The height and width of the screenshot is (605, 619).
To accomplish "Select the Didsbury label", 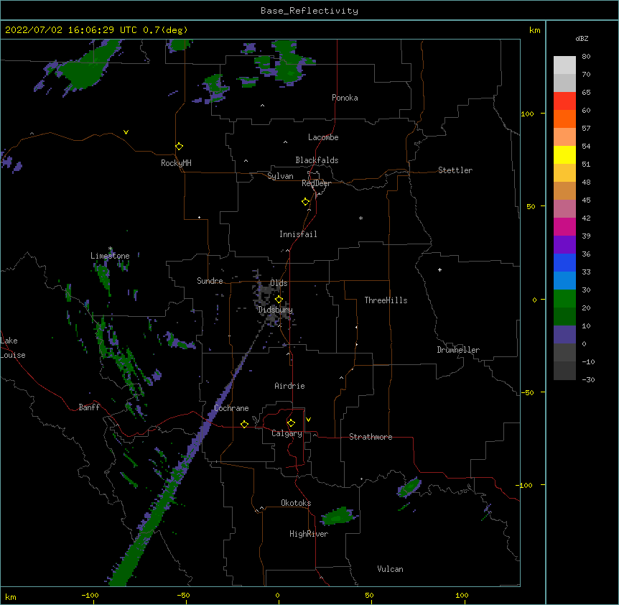I will pyautogui.click(x=276, y=310).
